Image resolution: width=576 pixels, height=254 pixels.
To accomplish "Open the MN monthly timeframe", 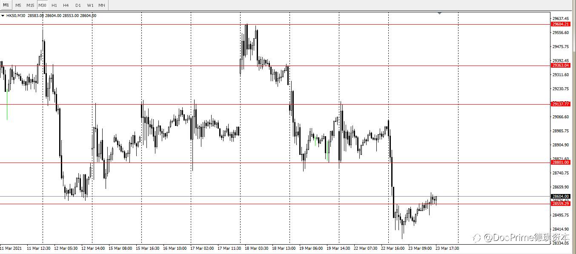I will coord(102,5).
